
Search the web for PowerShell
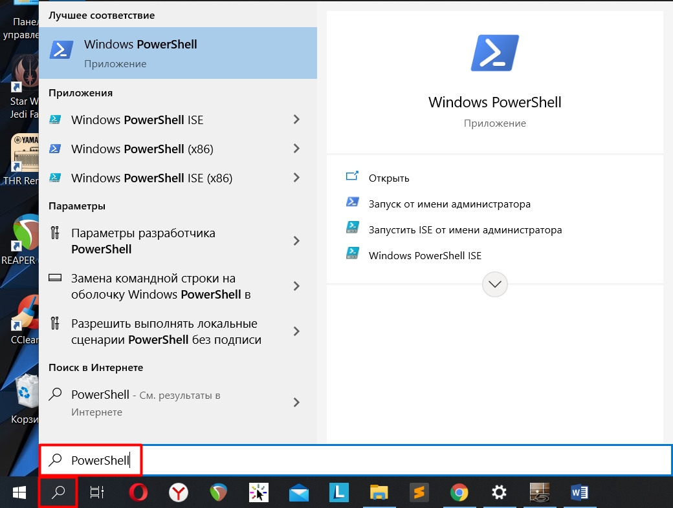pyautogui.click(x=178, y=402)
